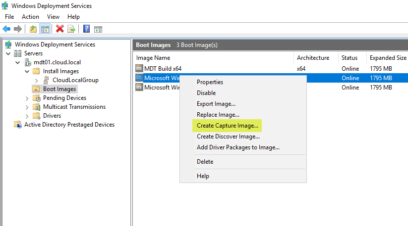The width and height of the screenshot is (408, 226).
Task: Open the blue Help toolbar icon
Action: (x=86, y=29)
